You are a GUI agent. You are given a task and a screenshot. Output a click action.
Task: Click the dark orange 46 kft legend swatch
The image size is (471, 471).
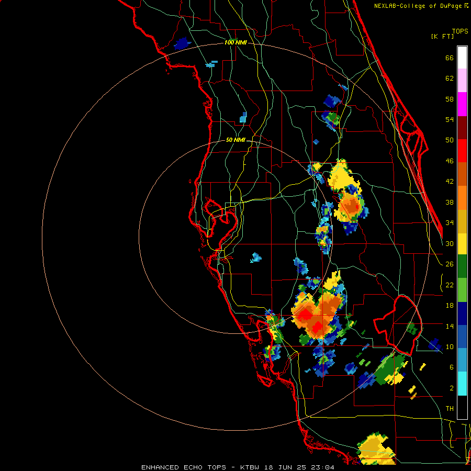[462, 174]
